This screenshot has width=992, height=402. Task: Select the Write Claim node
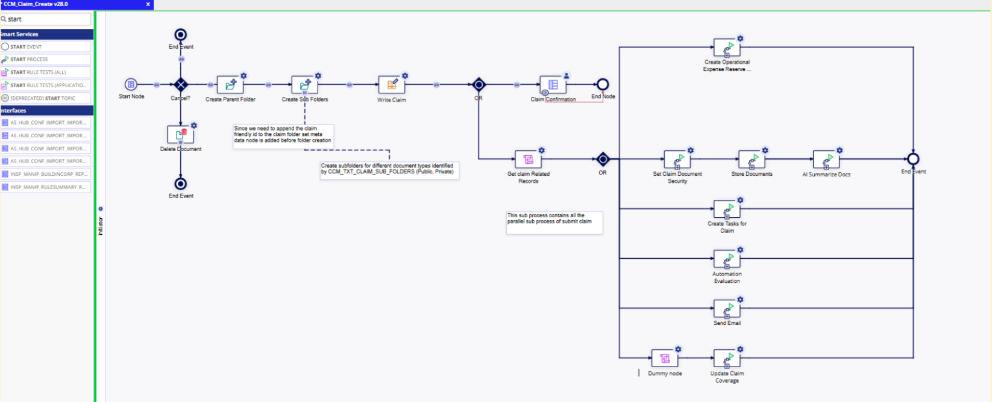[391, 85]
